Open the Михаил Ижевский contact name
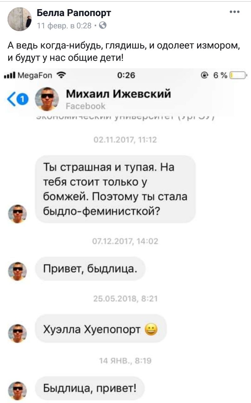Viewport: 251px width, 403px height. [119, 94]
